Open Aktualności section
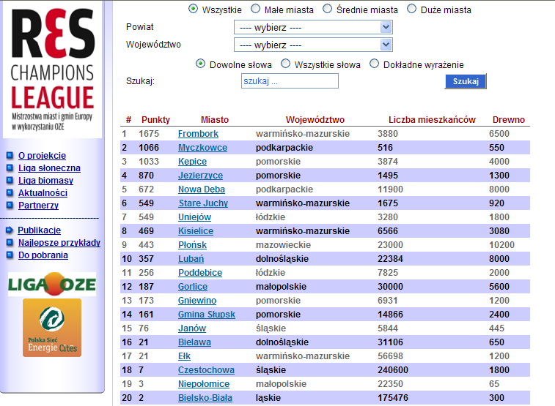 tap(43, 193)
